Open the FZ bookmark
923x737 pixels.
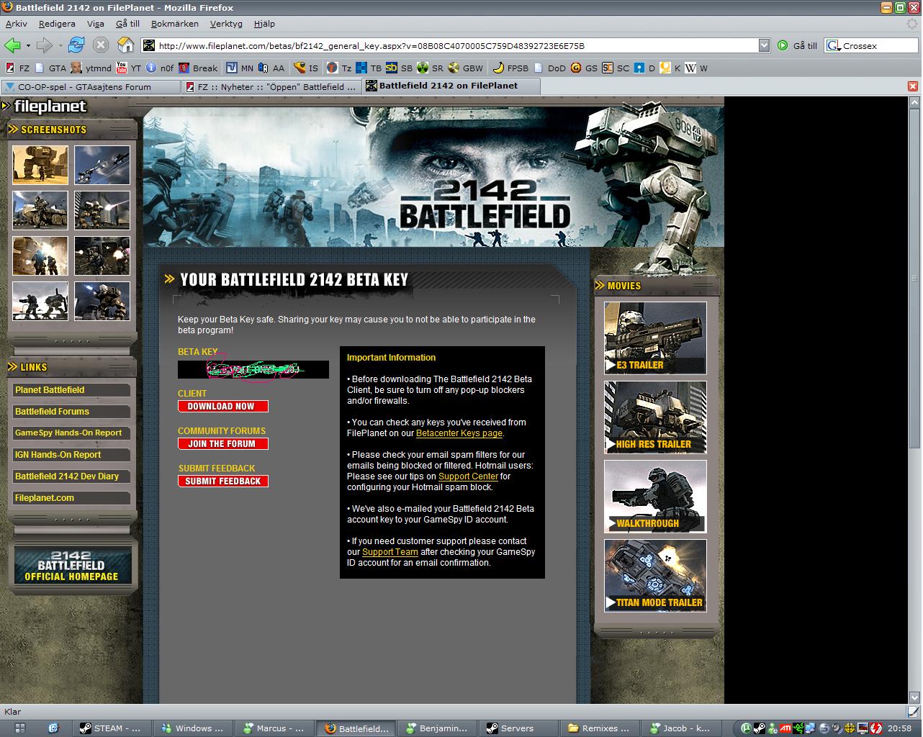coord(17,68)
